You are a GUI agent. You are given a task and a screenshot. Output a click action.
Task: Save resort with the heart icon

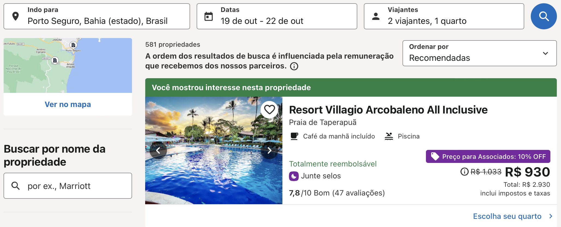pyautogui.click(x=269, y=110)
